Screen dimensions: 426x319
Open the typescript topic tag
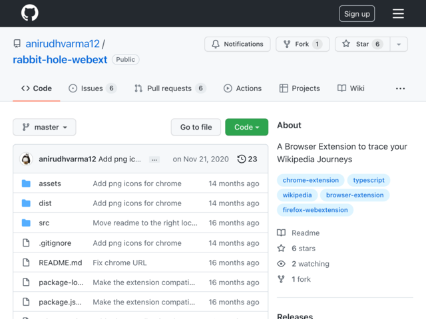tap(369, 180)
